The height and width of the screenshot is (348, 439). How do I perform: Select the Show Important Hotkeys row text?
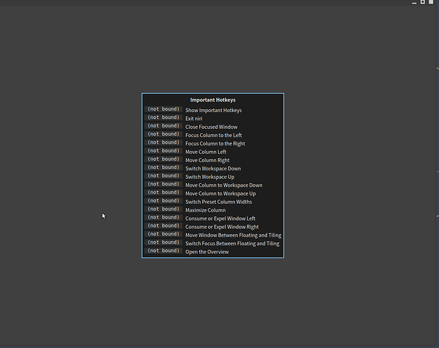coord(213,110)
